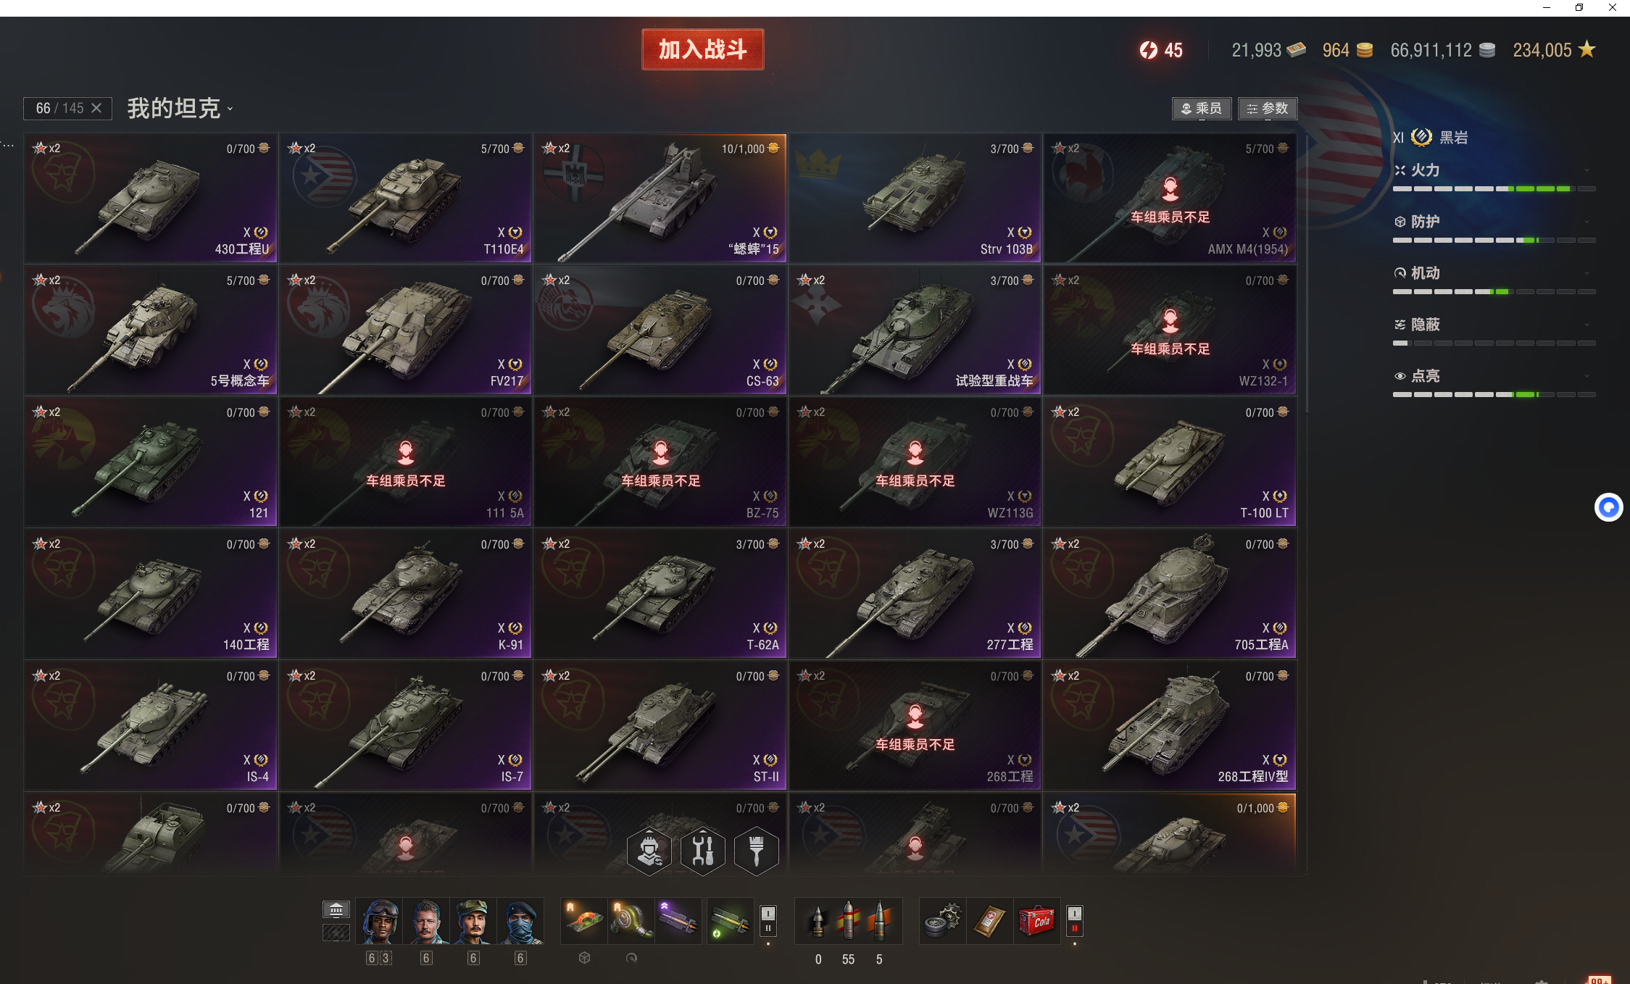Clear the 66/145 tank filter

pyautogui.click(x=96, y=108)
